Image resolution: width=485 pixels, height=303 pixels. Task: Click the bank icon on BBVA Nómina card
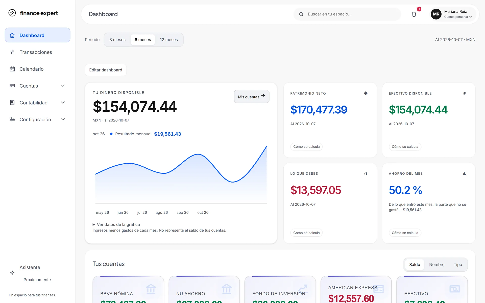151,289
